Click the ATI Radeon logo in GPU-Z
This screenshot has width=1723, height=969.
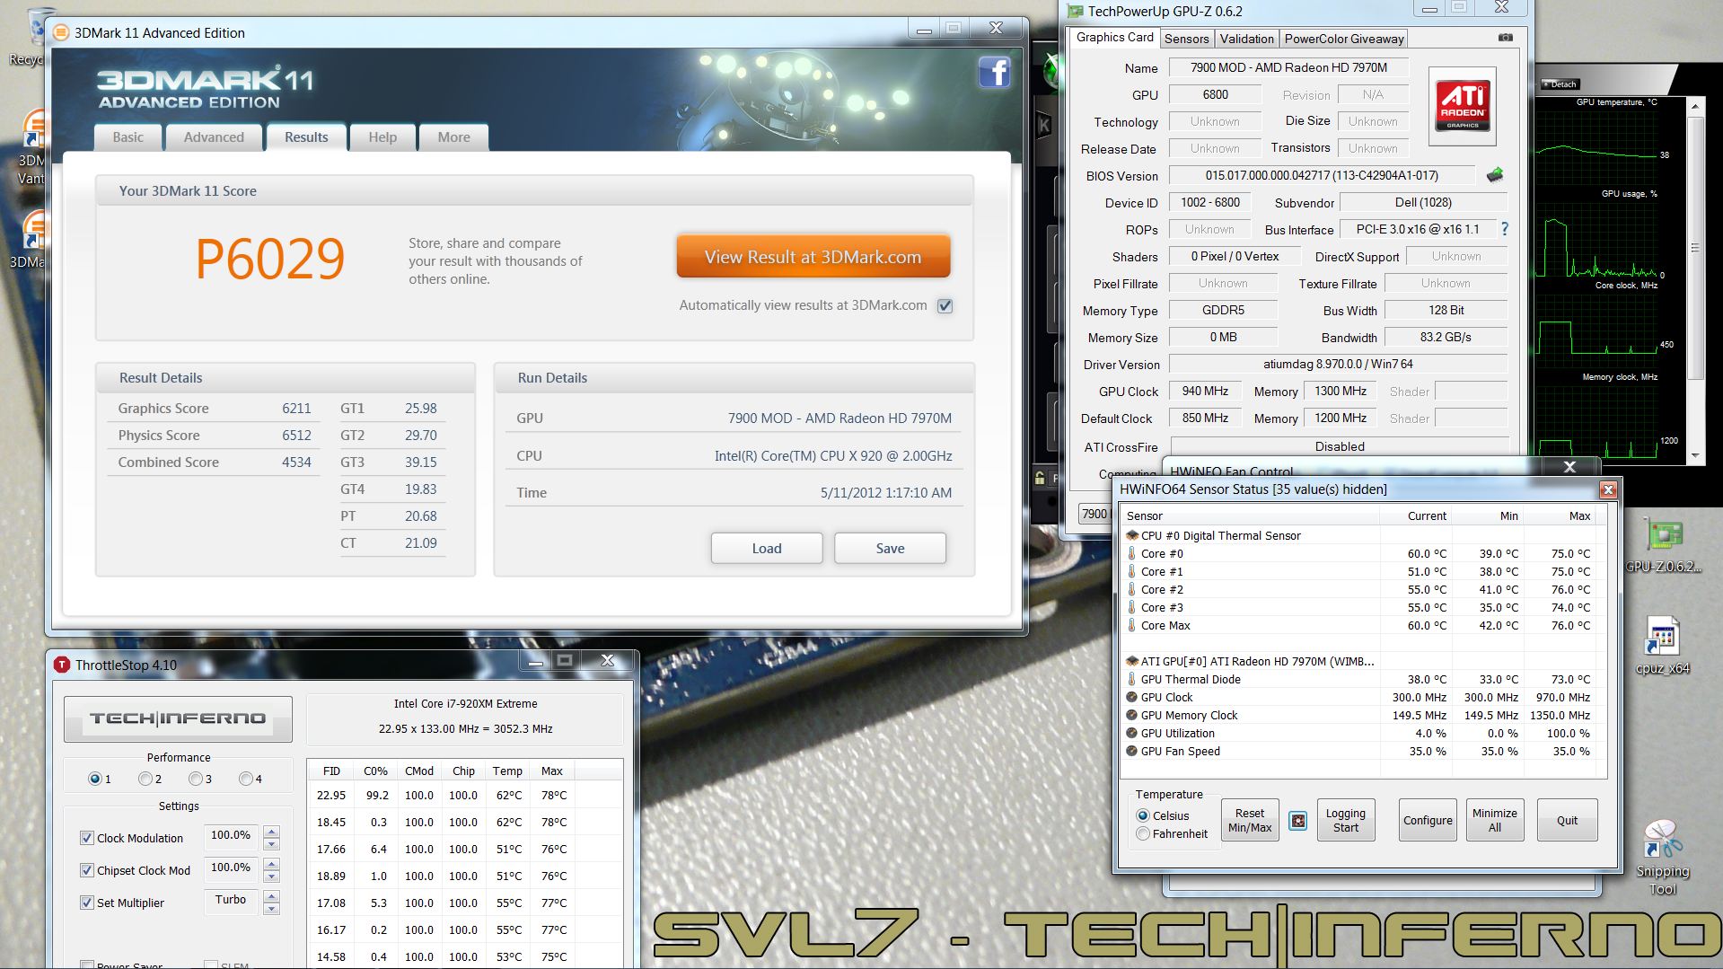(1462, 106)
